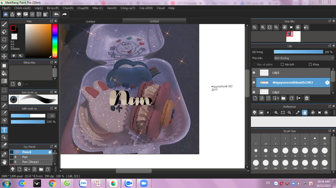Enable the Khóa layer lock checkbox

pos(310,64)
